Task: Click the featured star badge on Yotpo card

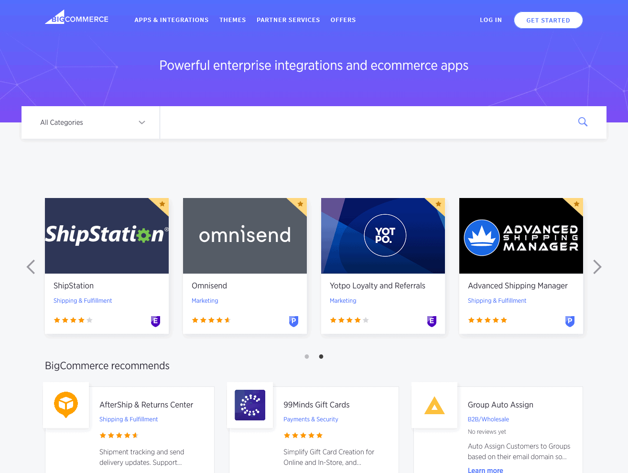Action: point(439,204)
